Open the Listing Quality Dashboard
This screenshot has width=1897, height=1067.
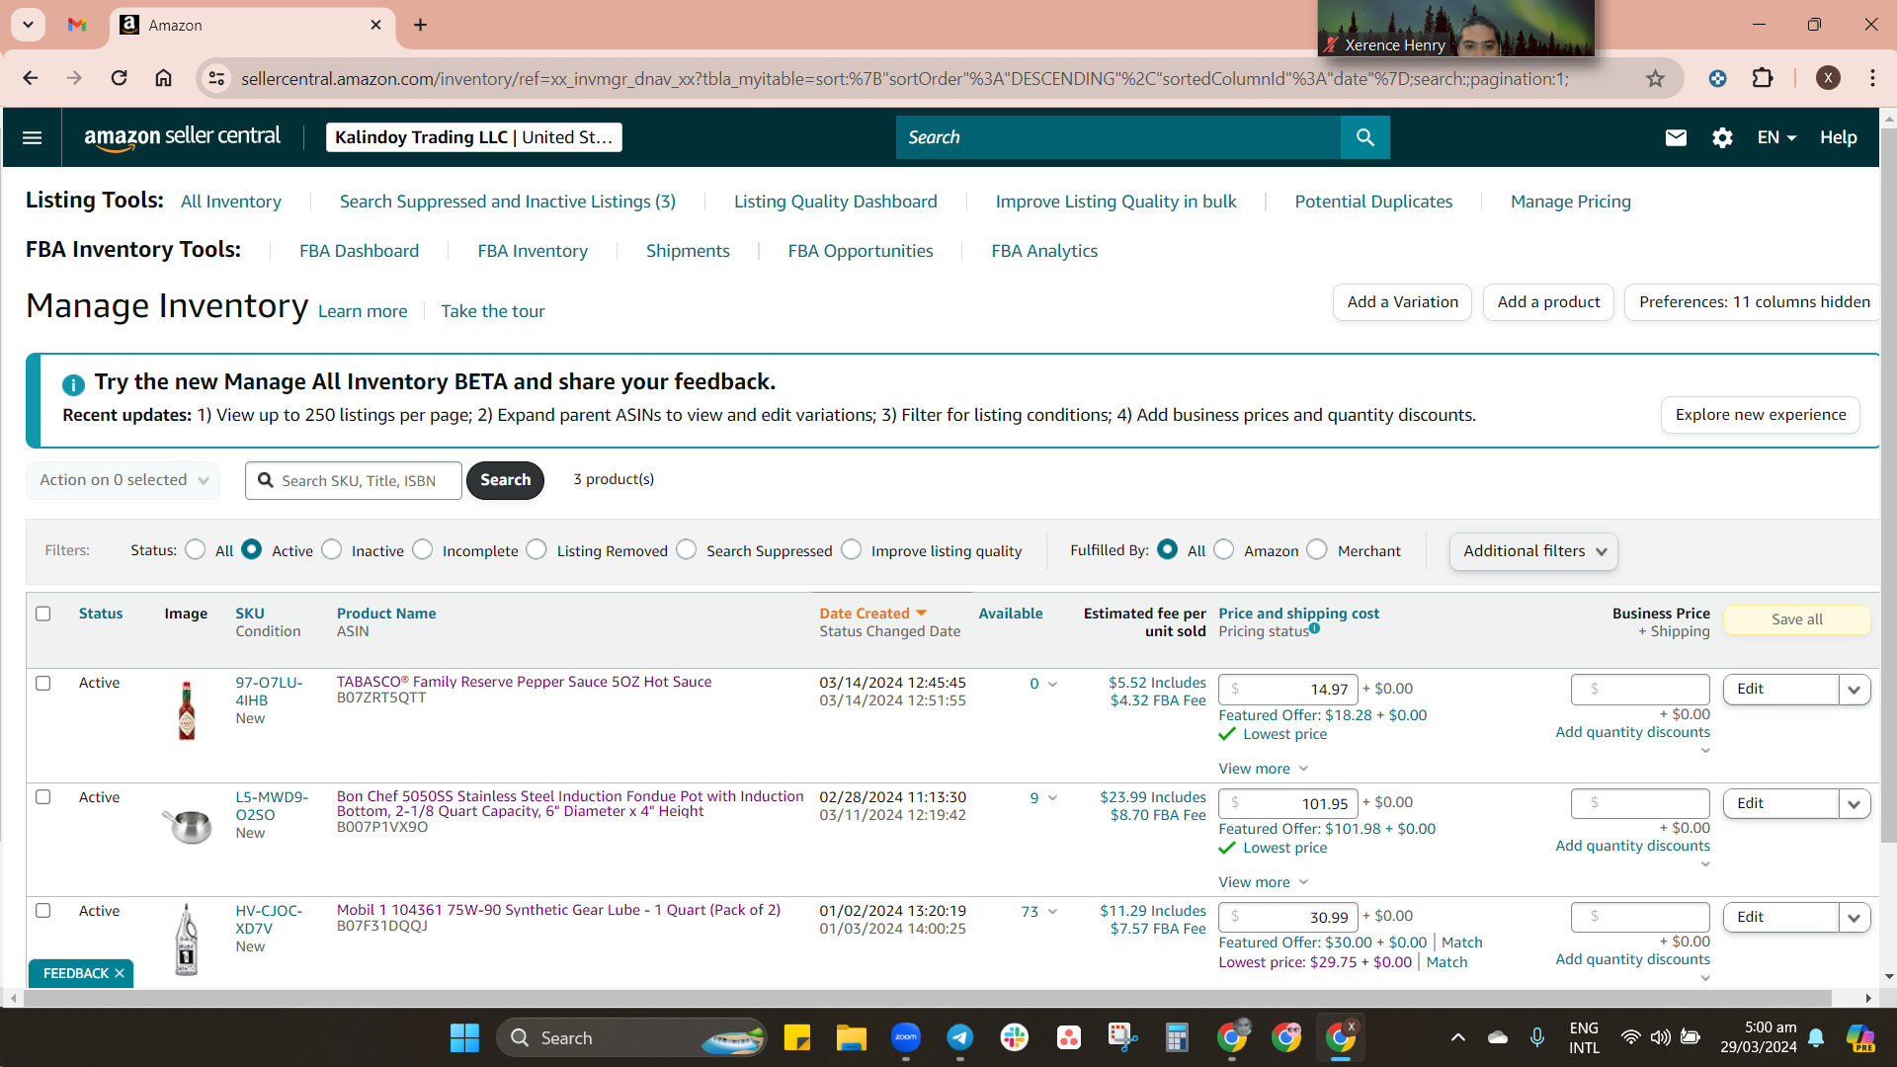(x=835, y=202)
